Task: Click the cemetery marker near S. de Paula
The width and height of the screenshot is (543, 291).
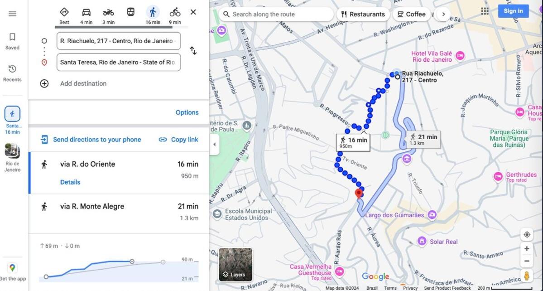Action: click(x=246, y=126)
